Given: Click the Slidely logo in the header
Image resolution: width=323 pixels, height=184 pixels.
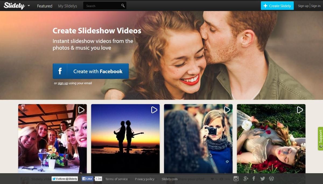Looking at the screenshot, I should (x=14, y=6).
